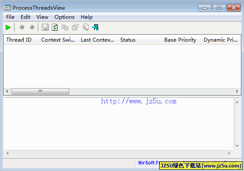Screen dimensions: 244x171
Task: Click the Properties toolbar icon
Action: coord(75,27)
